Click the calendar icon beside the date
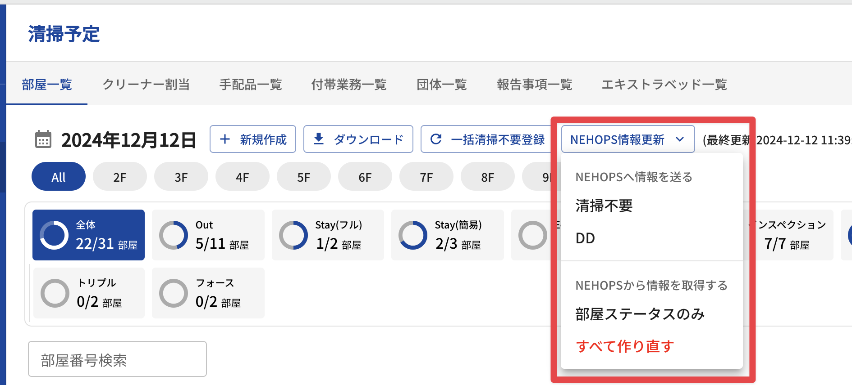The width and height of the screenshot is (852, 385). [x=43, y=140]
